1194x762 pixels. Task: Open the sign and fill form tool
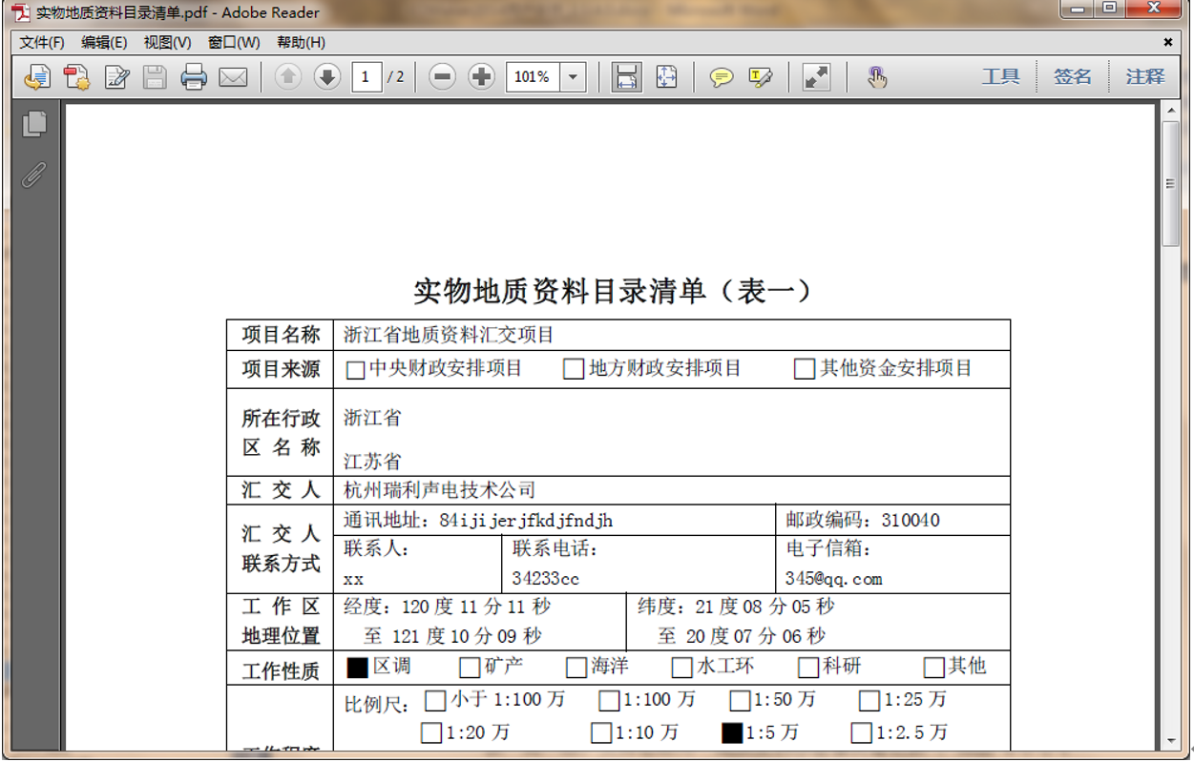point(117,77)
